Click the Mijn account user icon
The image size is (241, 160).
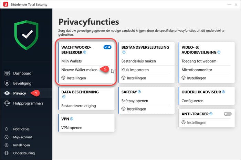(x=7, y=137)
